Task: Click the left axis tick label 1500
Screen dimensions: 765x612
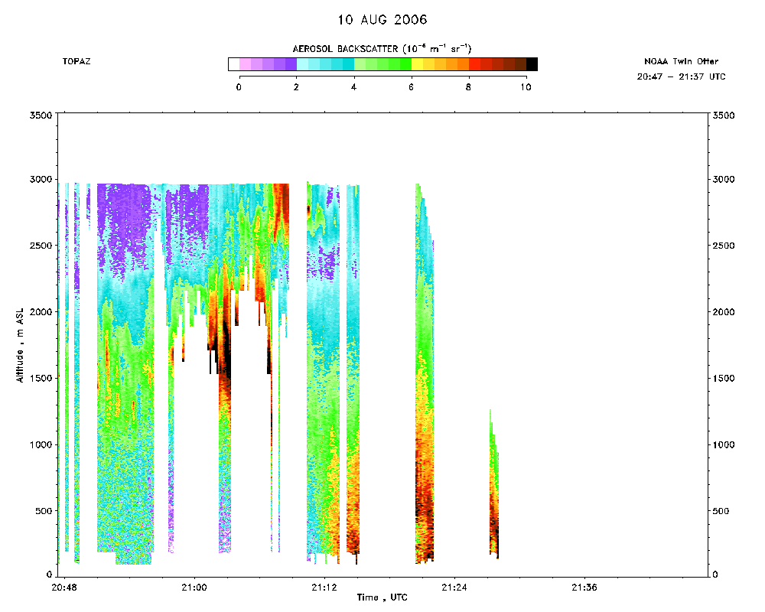Action: point(41,378)
